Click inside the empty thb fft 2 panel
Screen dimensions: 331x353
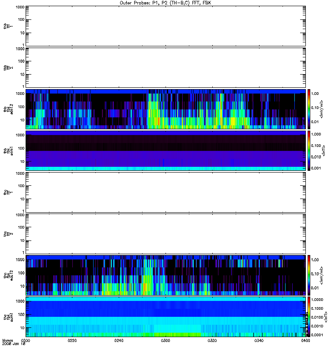[x=165, y=68]
